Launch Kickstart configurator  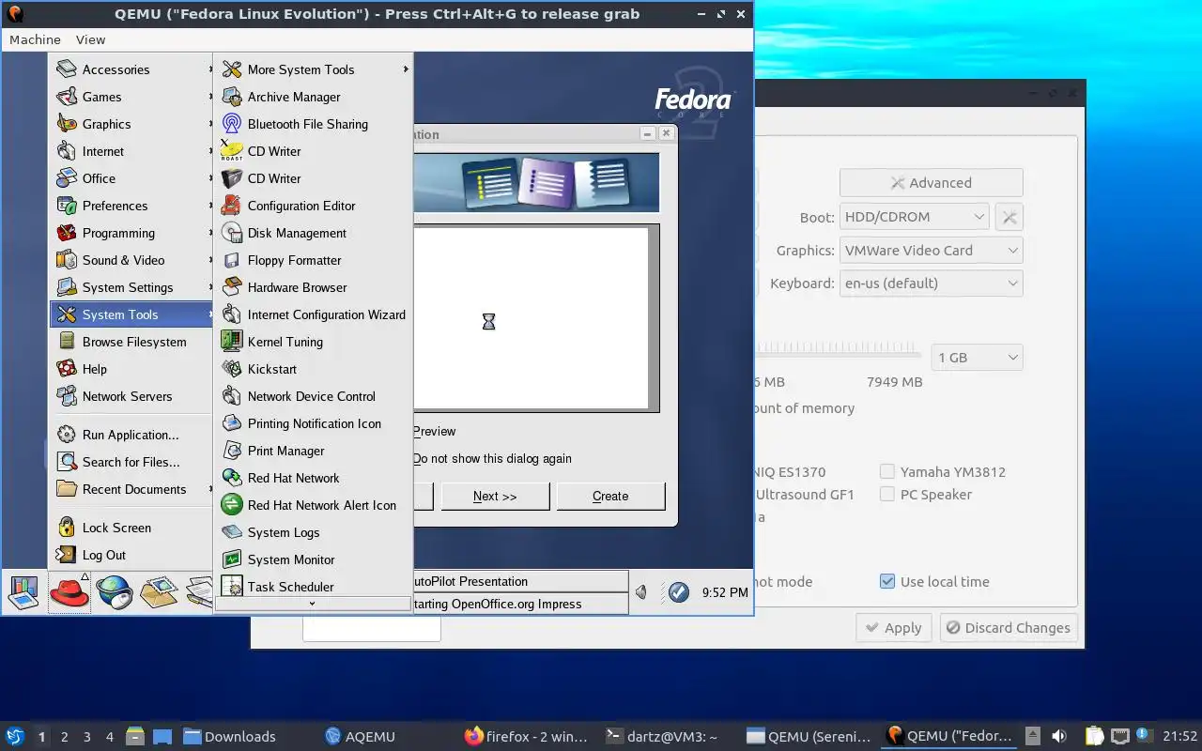click(313, 369)
